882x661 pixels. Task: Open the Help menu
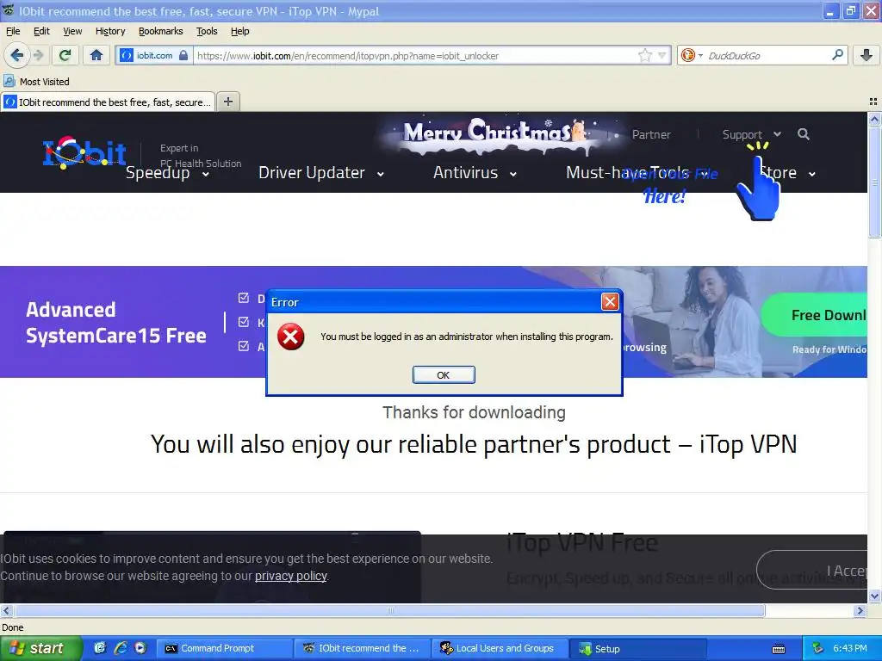coord(240,31)
